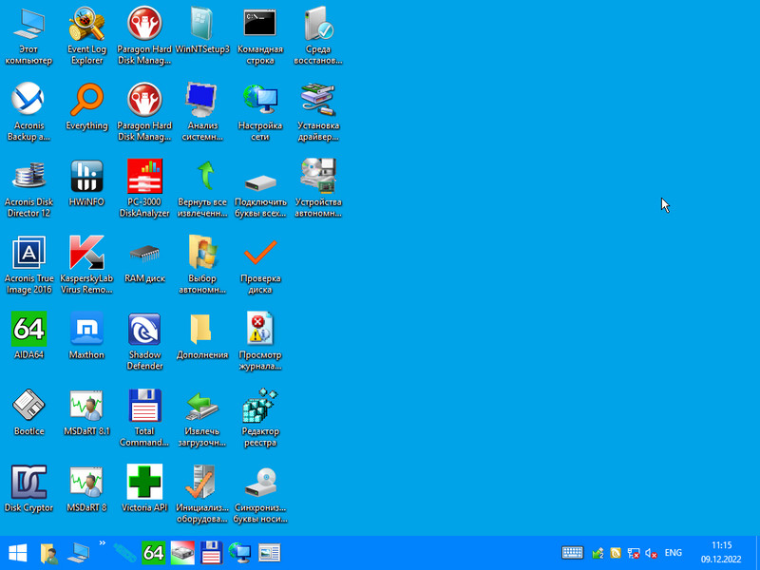Click the safely remove hardware tray icon
Viewport: 760px width, 570px height.
coord(598,553)
